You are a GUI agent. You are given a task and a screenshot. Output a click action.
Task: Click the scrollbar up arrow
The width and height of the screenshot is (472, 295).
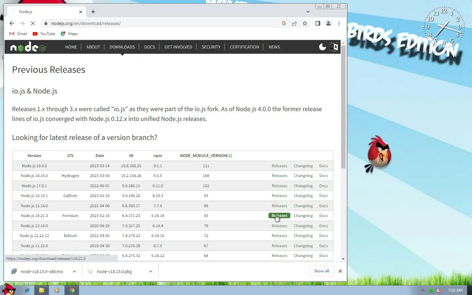coord(343,43)
